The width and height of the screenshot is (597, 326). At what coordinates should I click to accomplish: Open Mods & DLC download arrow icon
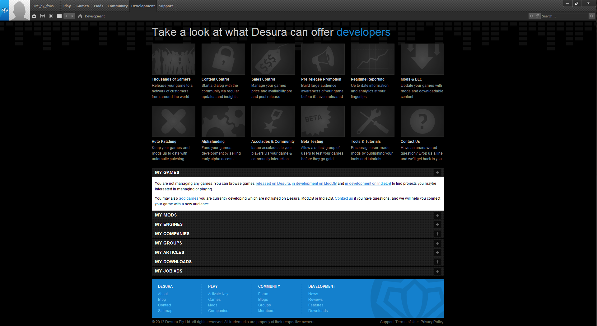[x=422, y=59]
